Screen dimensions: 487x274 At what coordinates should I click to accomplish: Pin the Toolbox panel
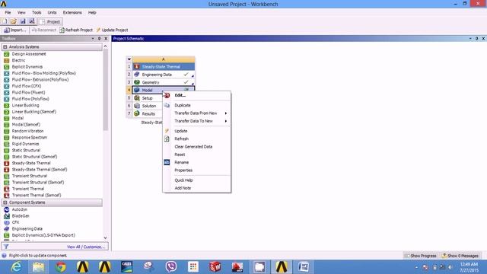(100, 39)
